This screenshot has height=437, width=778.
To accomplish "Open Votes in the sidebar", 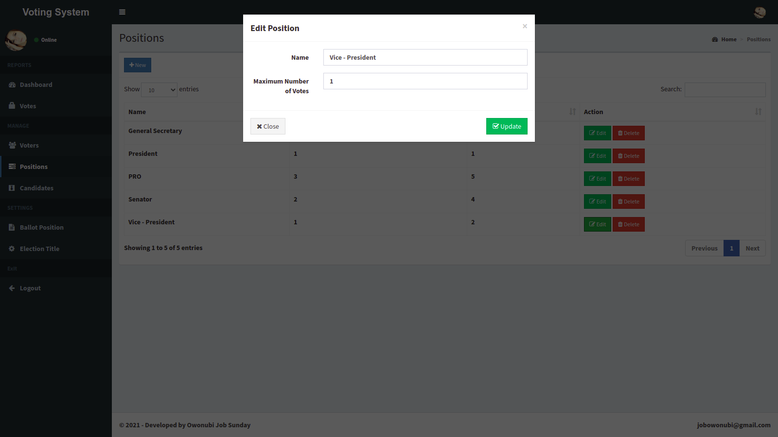I will click(x=56, y=106).
